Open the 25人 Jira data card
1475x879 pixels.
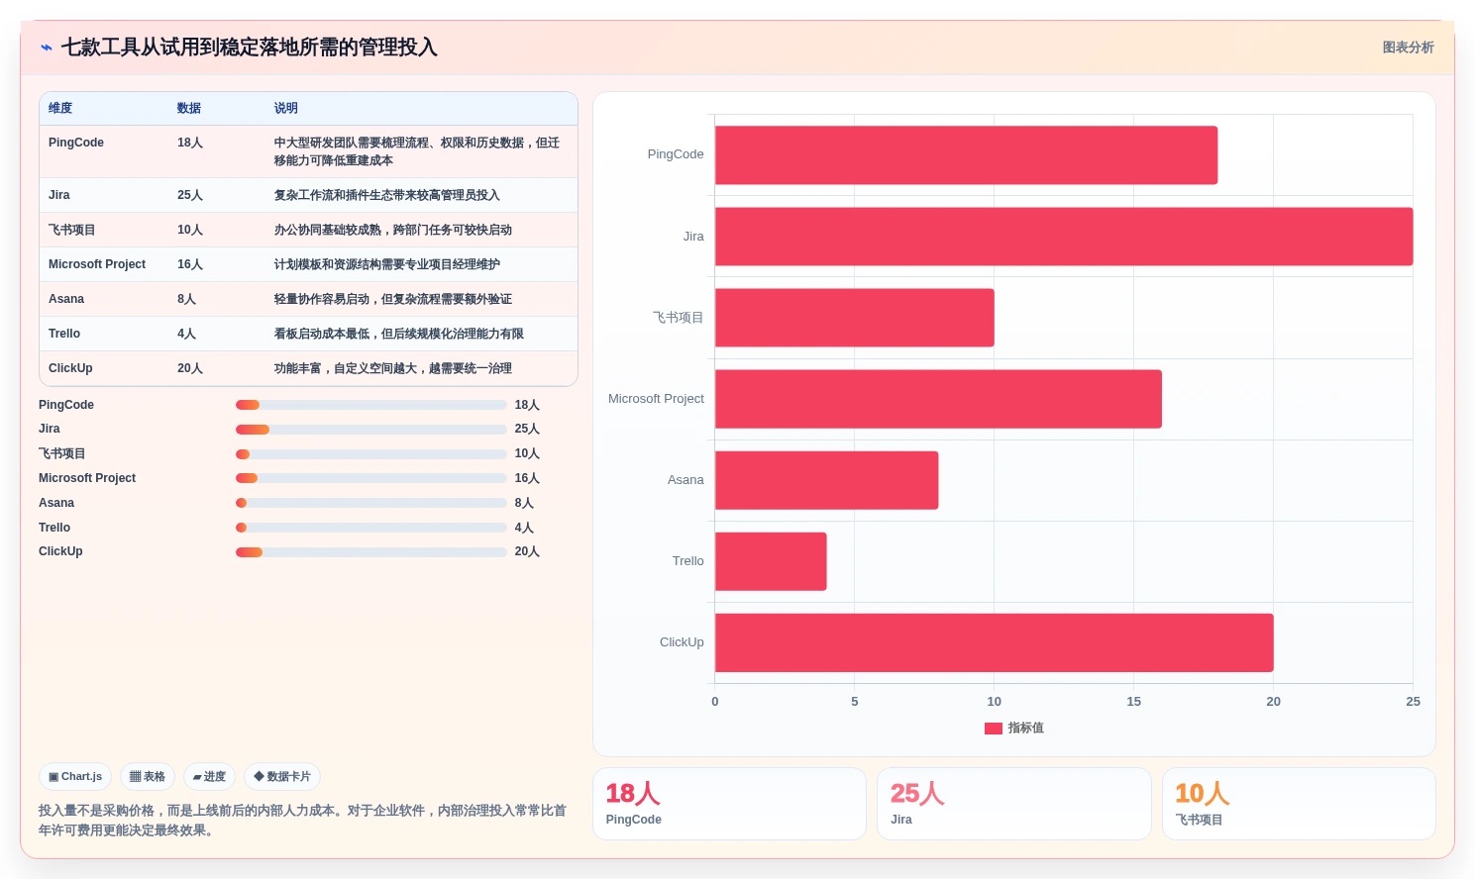(1013, 804)
